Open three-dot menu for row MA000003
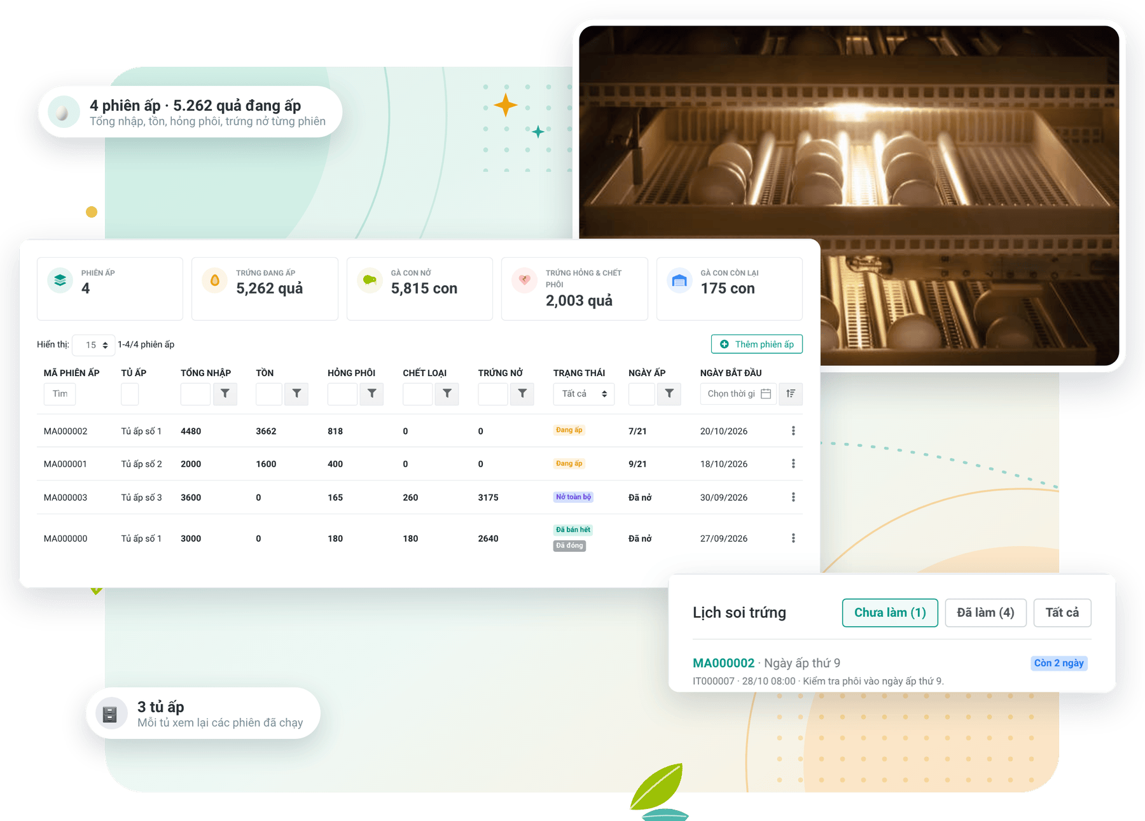1145x821 pixels. pos(793,497)
